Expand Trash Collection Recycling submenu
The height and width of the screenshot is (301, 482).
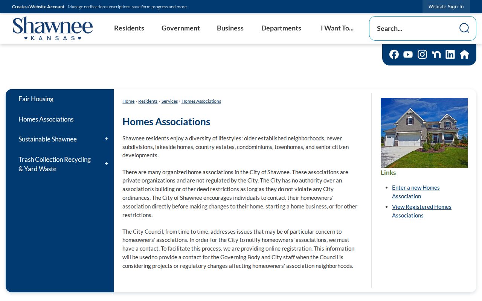click(x=107, y=164)
